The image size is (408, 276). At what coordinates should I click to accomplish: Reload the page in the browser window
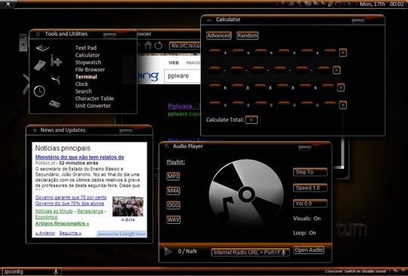[158, 45]
